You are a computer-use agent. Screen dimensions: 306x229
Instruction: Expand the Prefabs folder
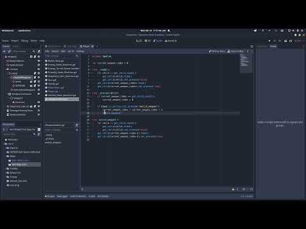[x=6, y=169]
